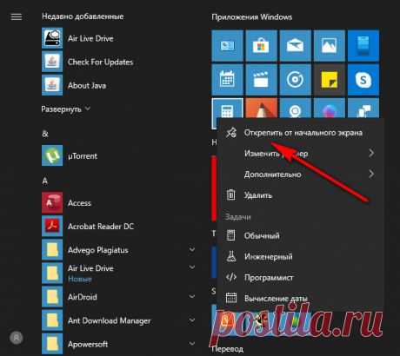Screen dimensions: 400x356
Task: Open the Sticky Notes yellow tile
Action: click(x=330, y=80)
